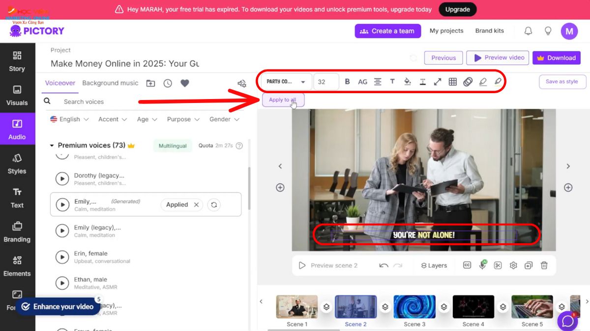Open Visuals section in sidebar
Screen dimensions: 590x331
(17, 96)
